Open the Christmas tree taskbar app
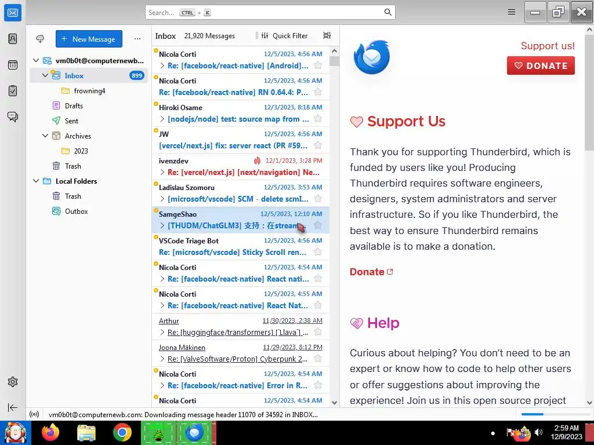The width and height of the screenshot is (594, 445). click(158, 432)
